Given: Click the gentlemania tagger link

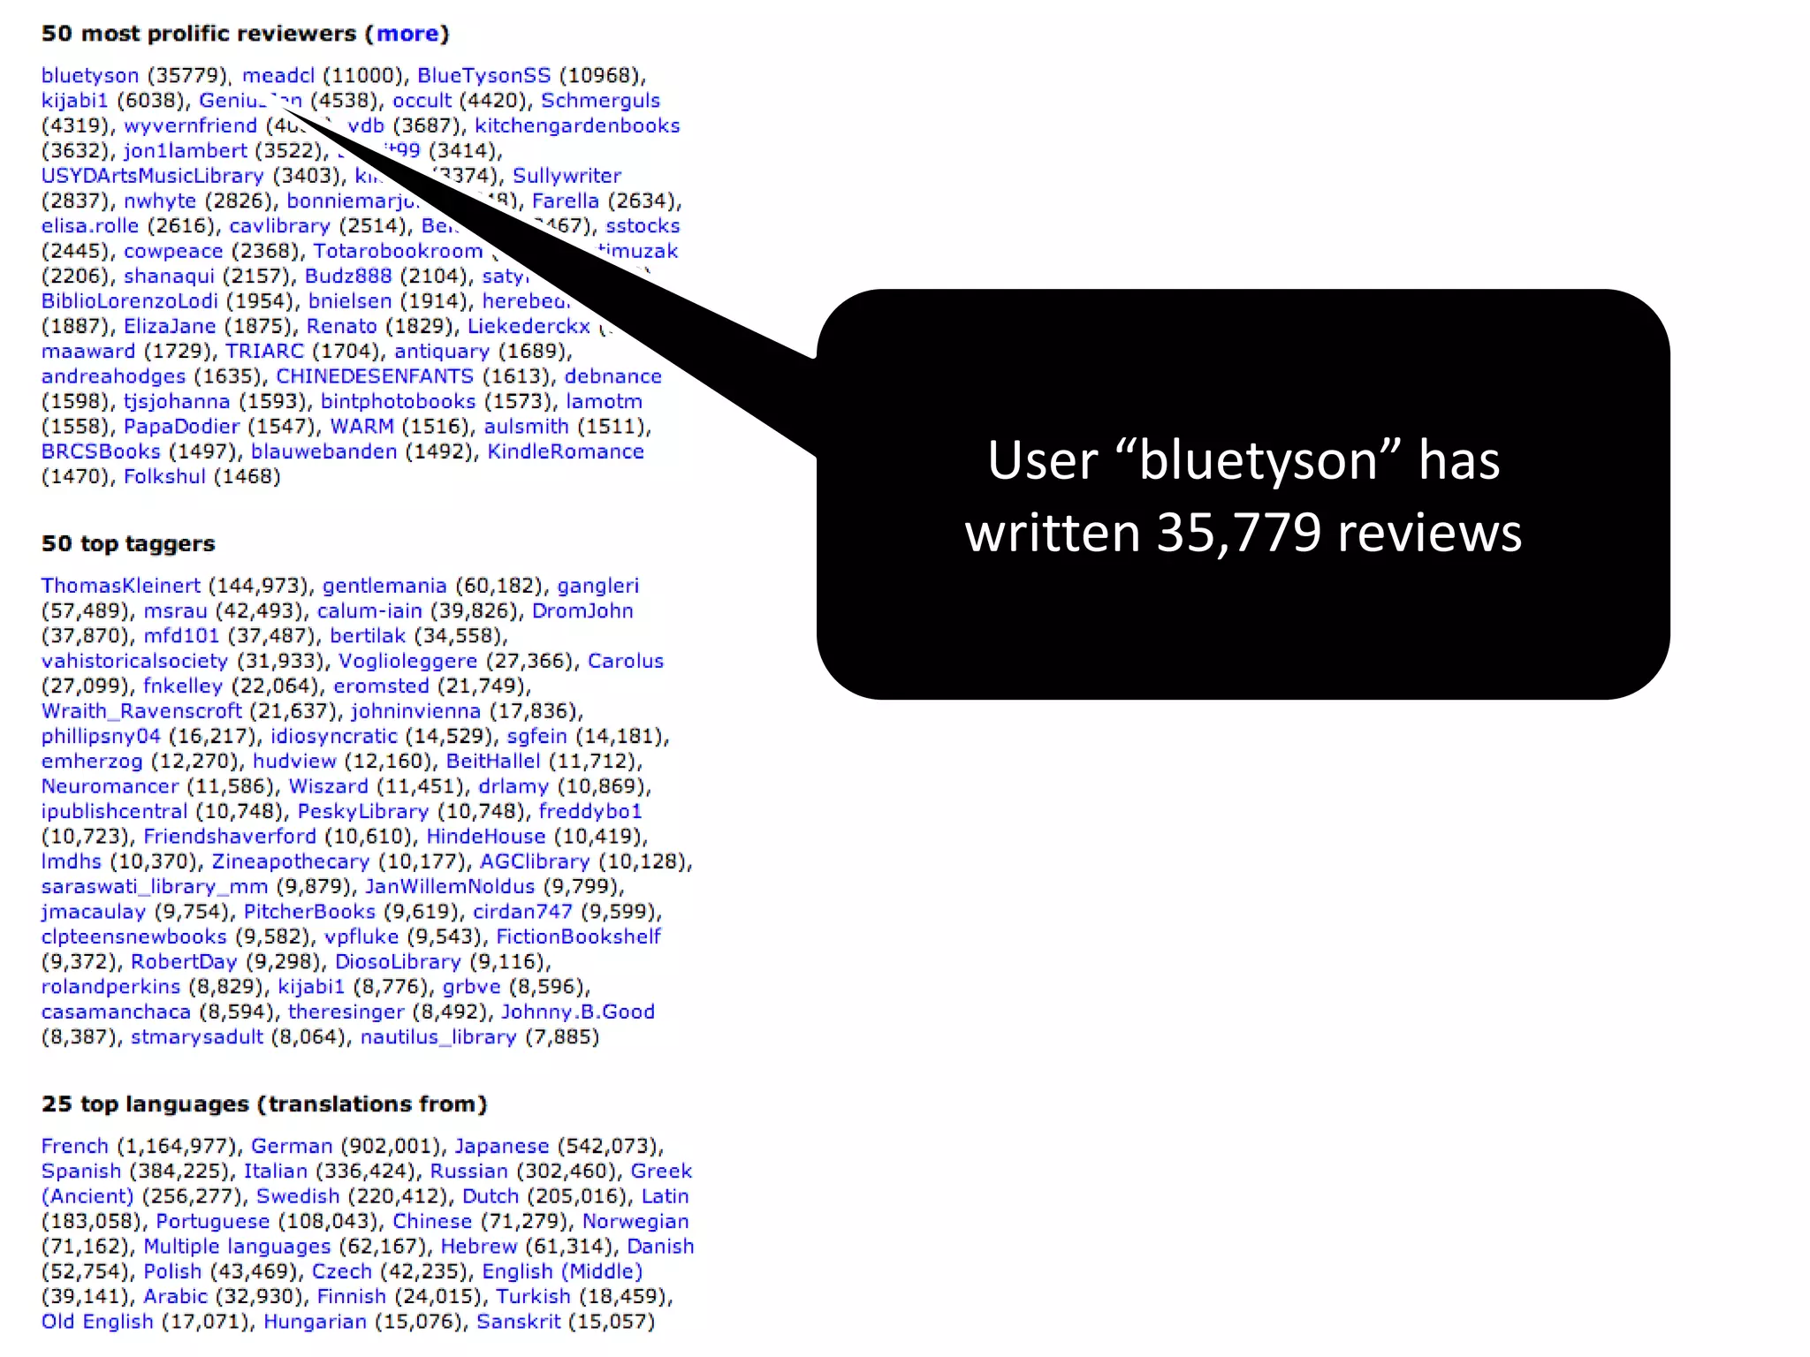Looking at the screenshot, I should tap(384, 586).
